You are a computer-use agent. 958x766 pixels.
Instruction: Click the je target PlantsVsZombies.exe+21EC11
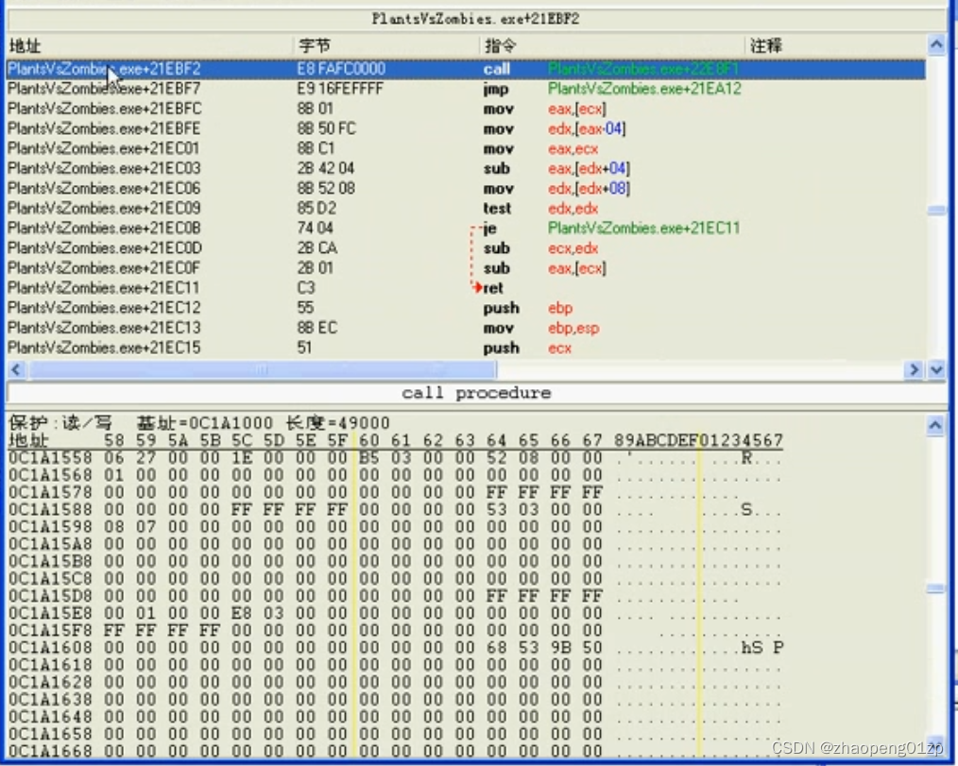point(644,229)
